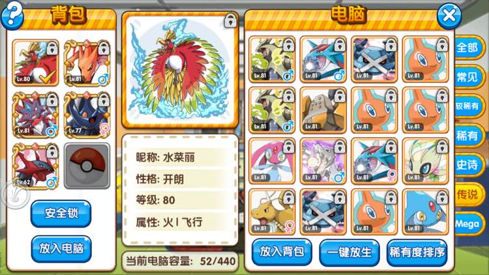
Task: Select the Lv.62 red bird in backpack
Action: (x=35, y=166)
